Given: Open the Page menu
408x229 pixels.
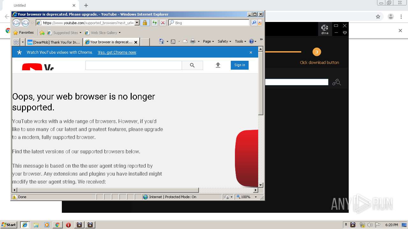Looking at the screenshot, I should [x=208, y=41].
